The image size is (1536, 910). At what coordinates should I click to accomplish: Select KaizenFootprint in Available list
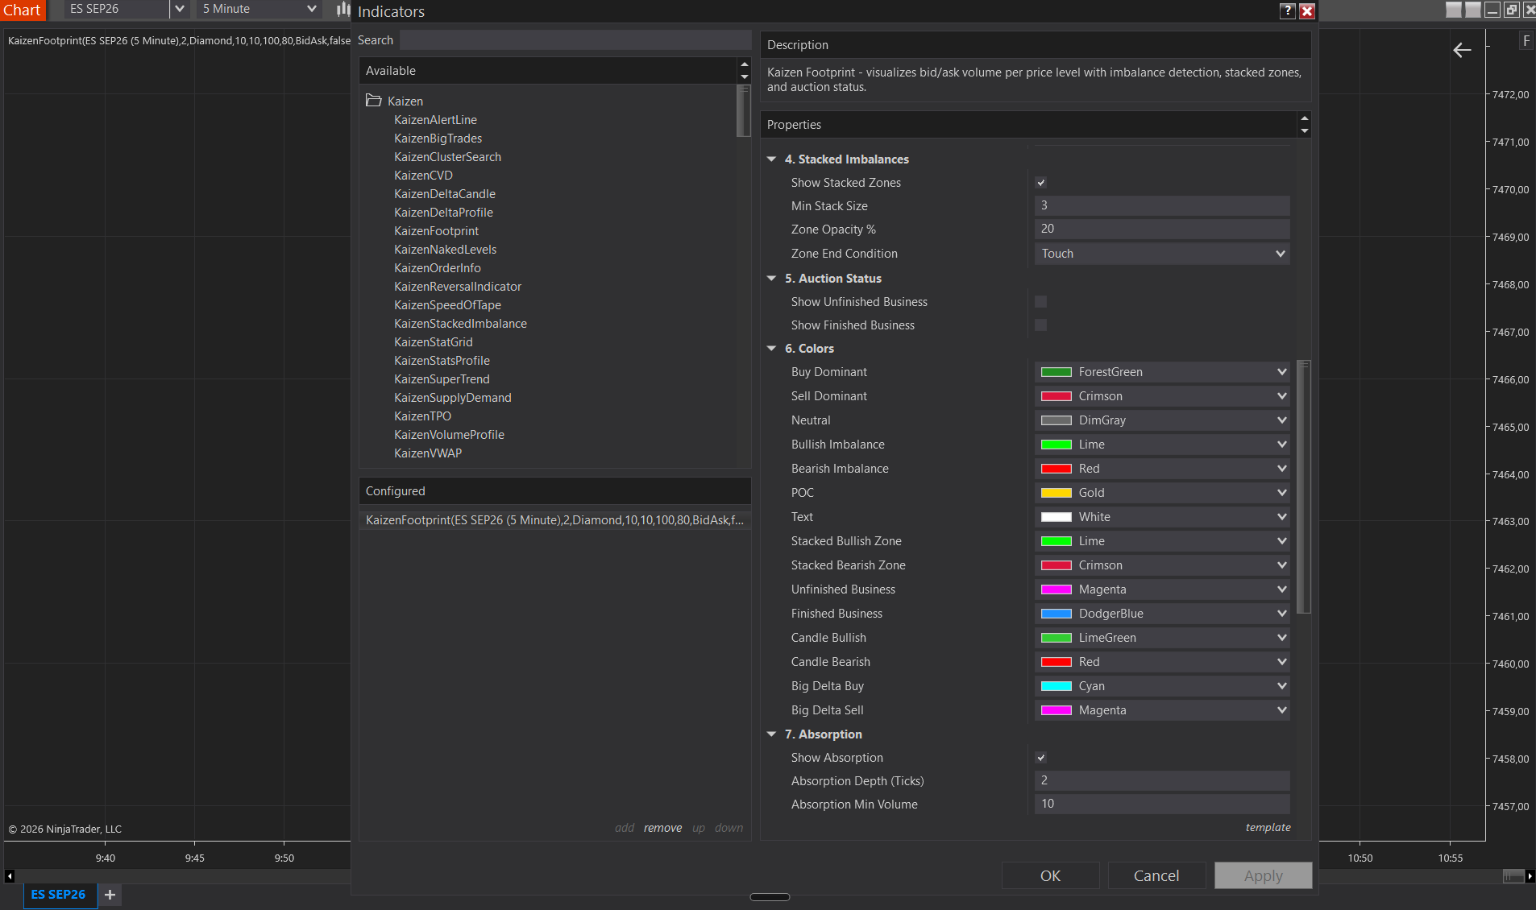pyautogui.click(x=436, y=231)
